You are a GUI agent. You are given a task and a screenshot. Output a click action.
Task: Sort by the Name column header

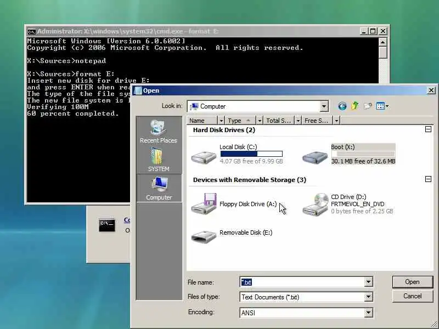coord(202,121)
